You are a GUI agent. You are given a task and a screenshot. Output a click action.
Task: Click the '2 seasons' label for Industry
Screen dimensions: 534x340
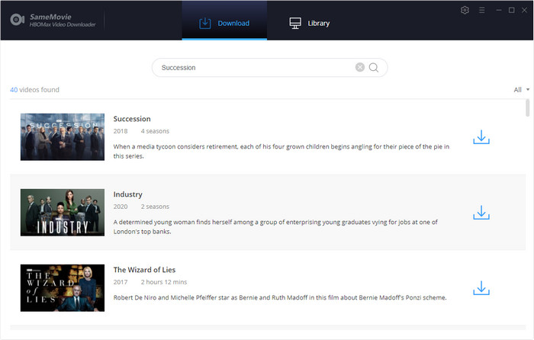tap(155, 207)
